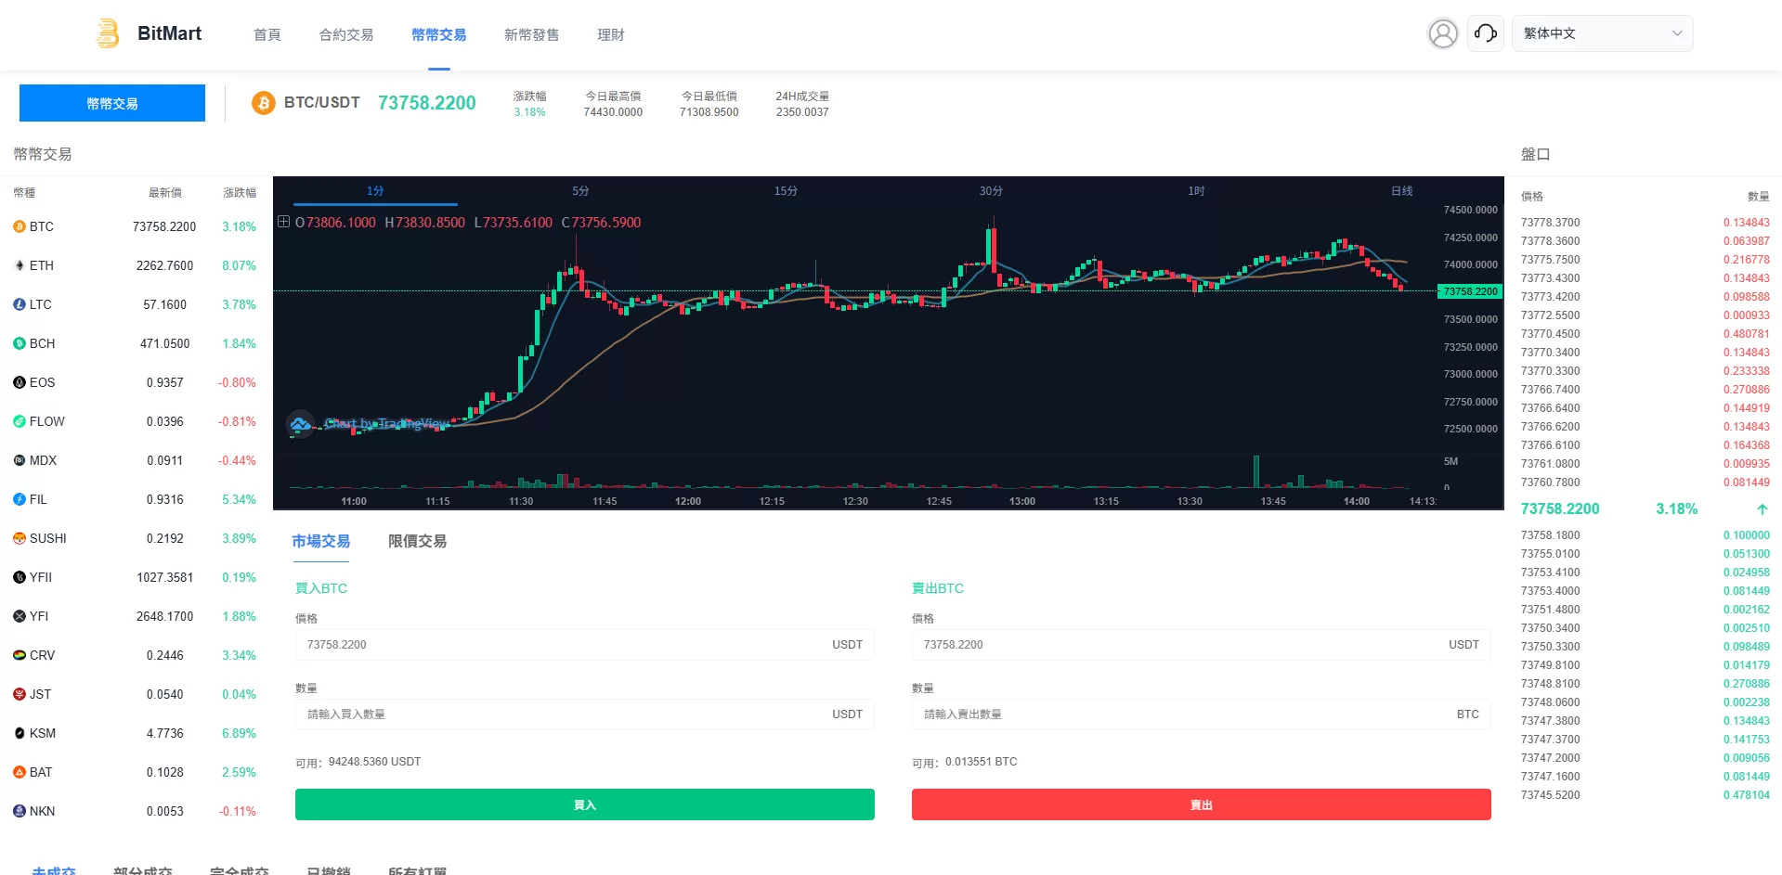Screen dimensions: 1782x875
Task: Click the Bitcoin icon beside BTC/USDT
Action: [264, 103]
